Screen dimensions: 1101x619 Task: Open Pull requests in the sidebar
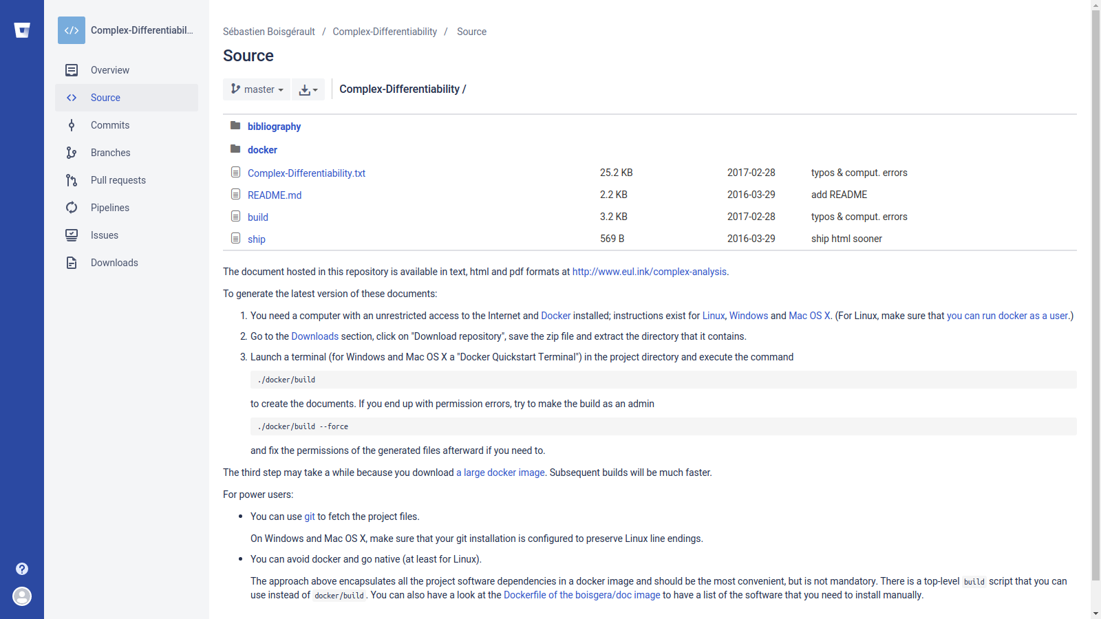127,180
